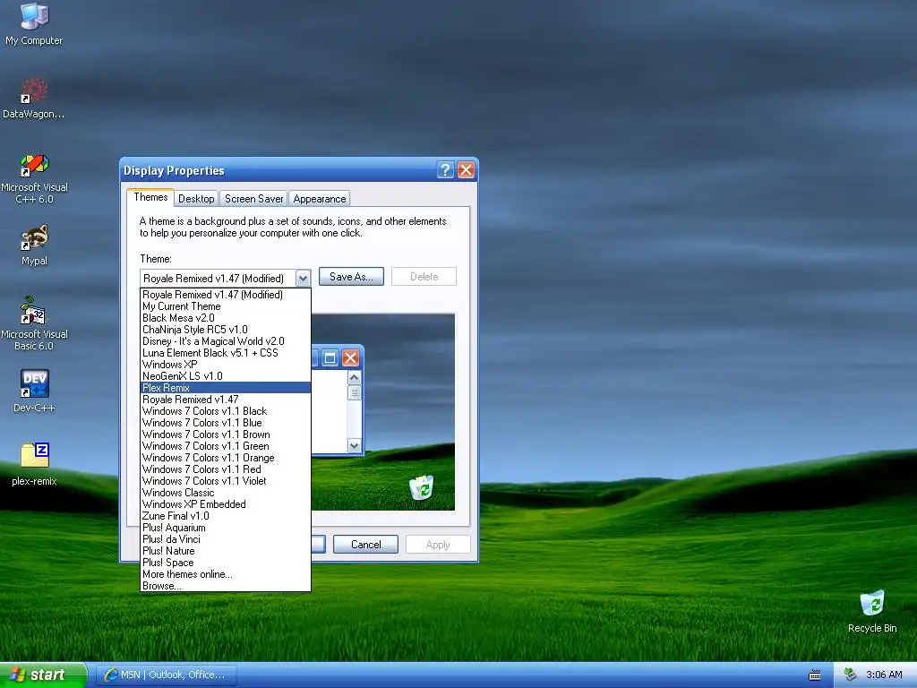Open My Computer desktop icon

(34, 24)
